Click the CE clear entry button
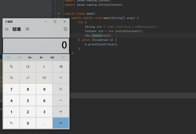The image size is (196, 134). coord(28,67)
